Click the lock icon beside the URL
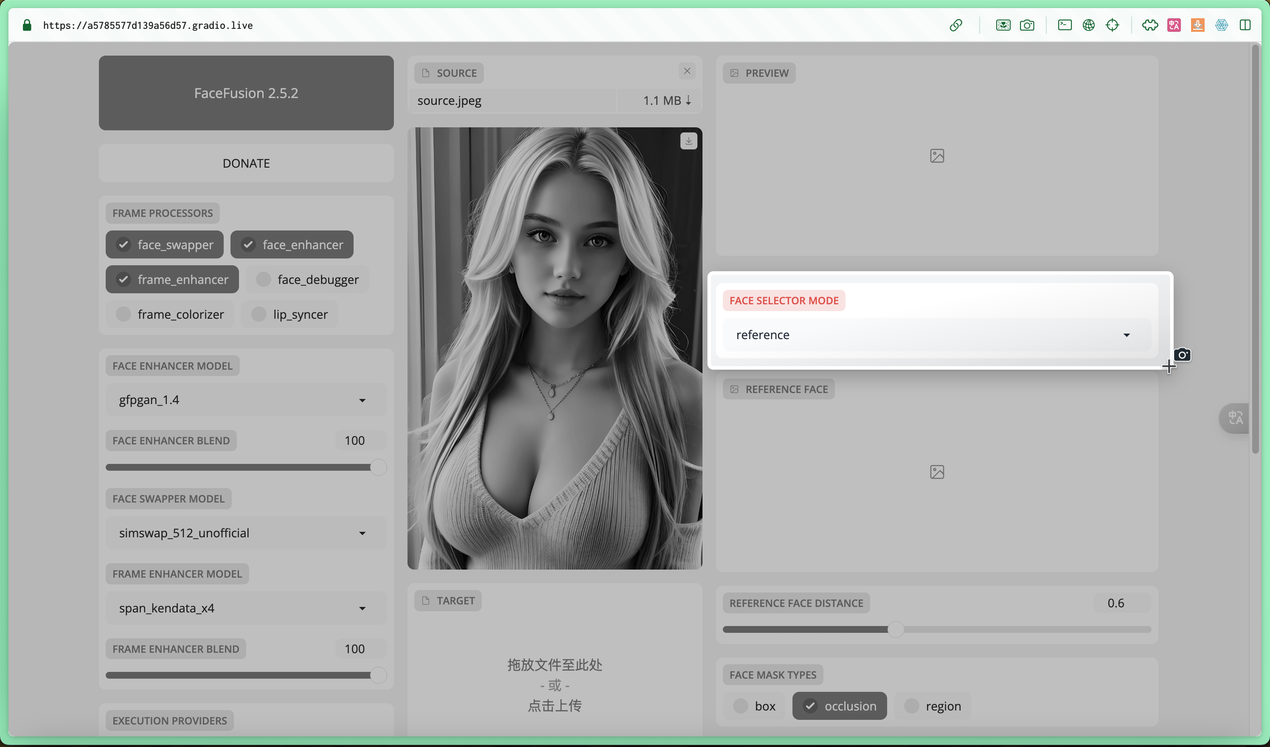This screenshot has height=747, width=1270. pyautogui.click(x=27, y=25)
